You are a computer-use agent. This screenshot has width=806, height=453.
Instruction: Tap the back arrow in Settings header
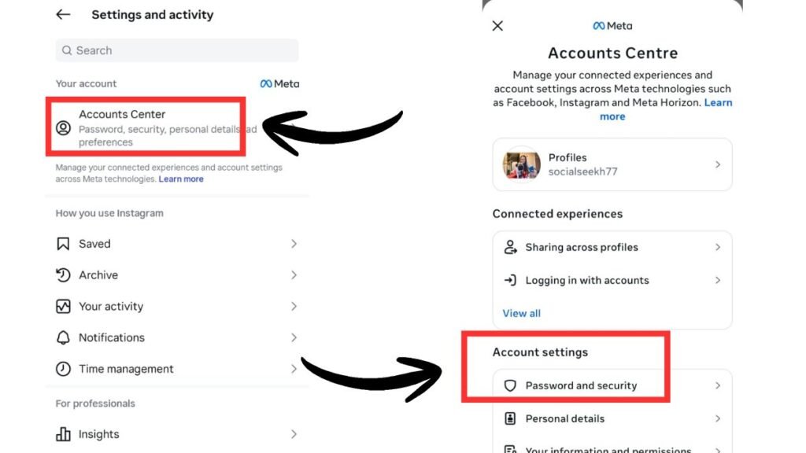(63, 15)
